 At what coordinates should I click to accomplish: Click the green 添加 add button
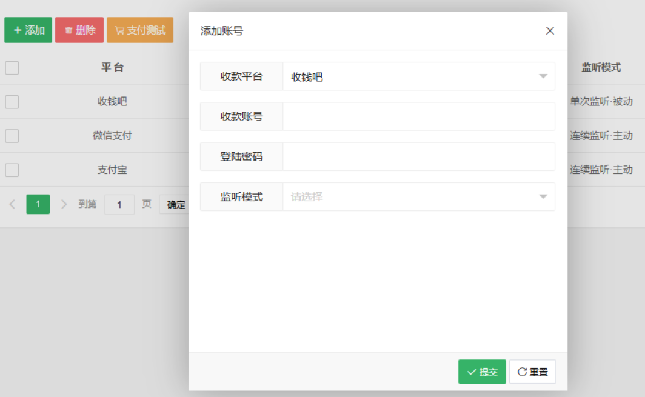(x=28, y=30)
